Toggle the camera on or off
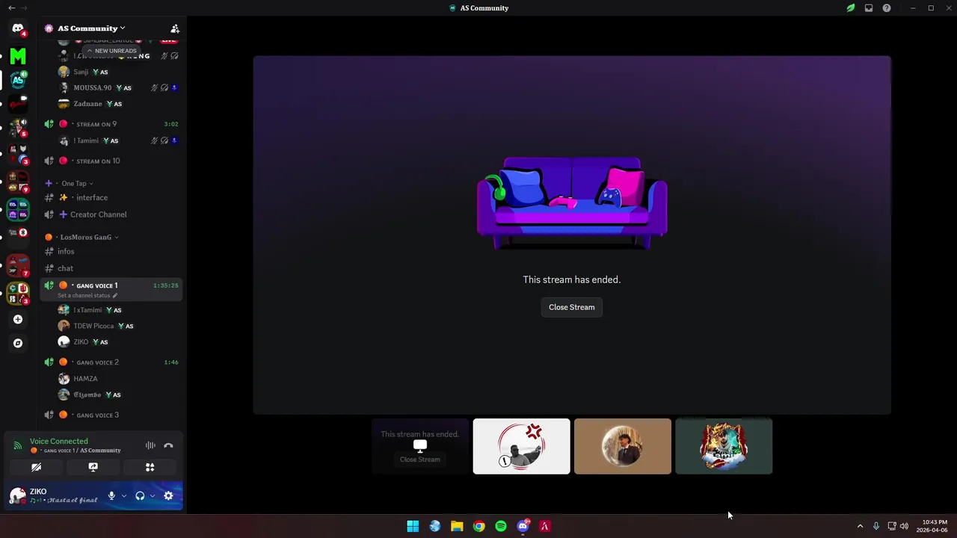The height and width of the screenshot is (538, 957). [x=36, y=467]
